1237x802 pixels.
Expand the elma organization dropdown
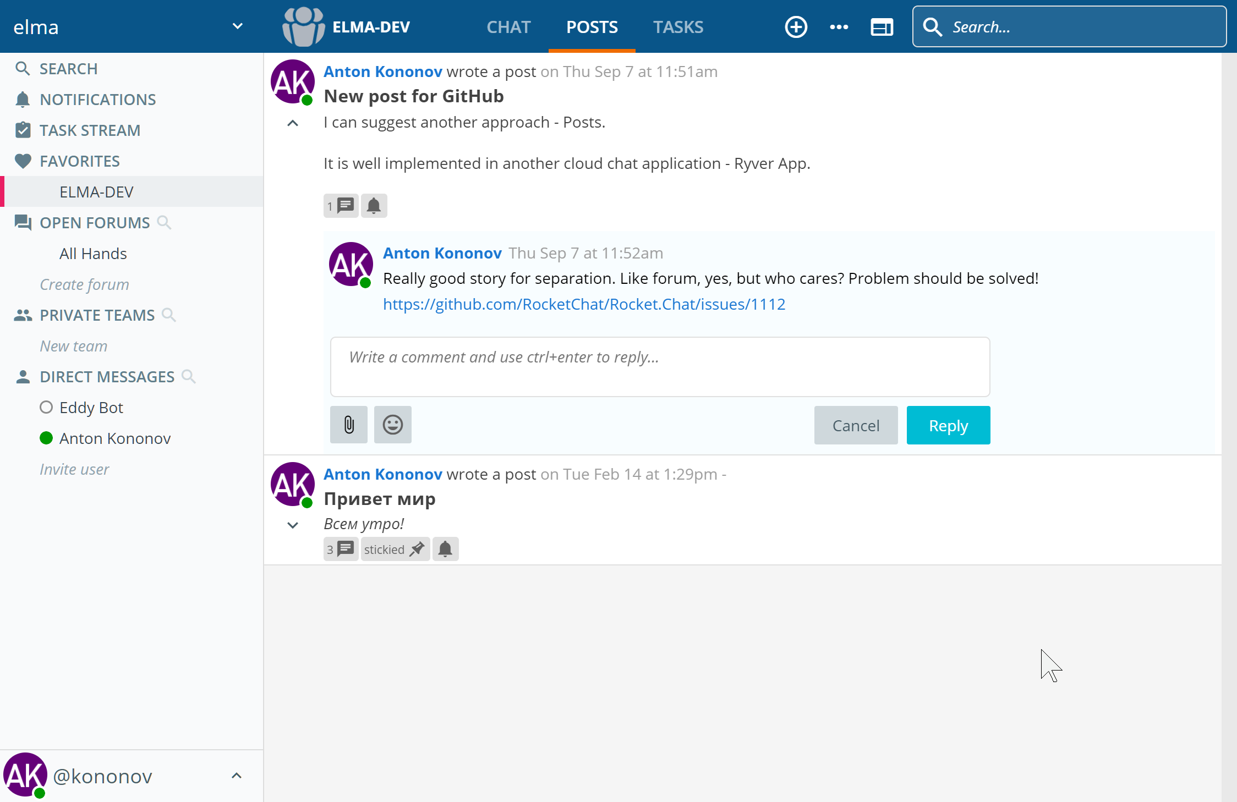pyautogui.click(x=237, y=26)
